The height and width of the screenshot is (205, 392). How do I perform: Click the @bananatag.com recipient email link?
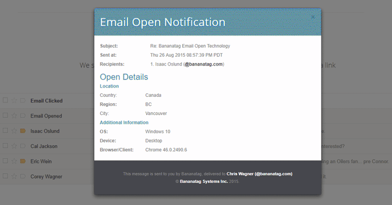coord(203,64)
